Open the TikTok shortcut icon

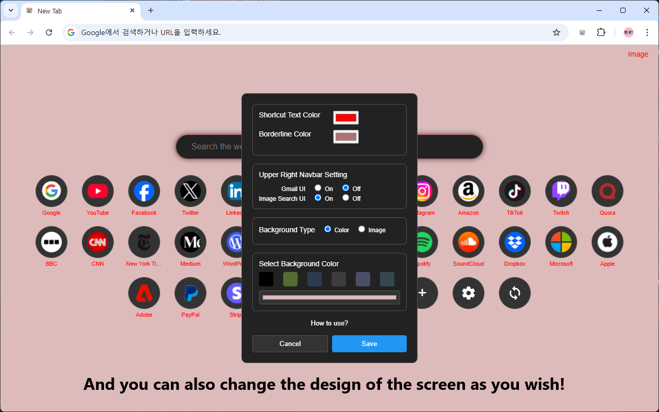click(515, 191)
